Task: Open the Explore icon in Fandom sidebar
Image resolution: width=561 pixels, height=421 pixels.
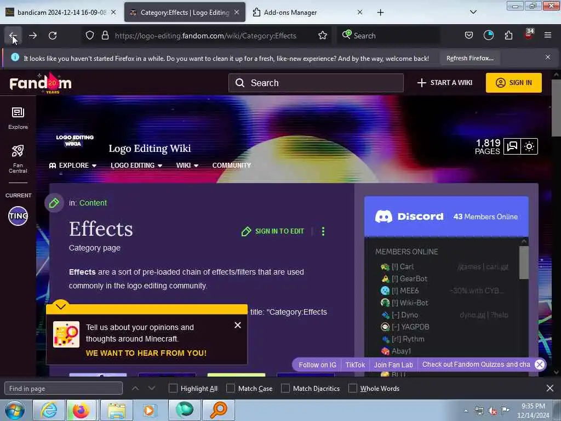Action: pyautogui.click(x=18, y=118)
